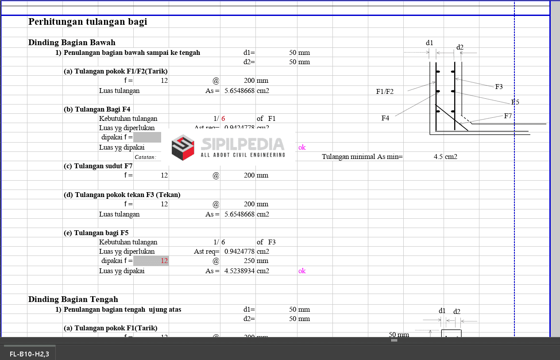Click the magenta ok status in Tulangan bagi F5
Viewport: 560px width, 360px height.
click(x=302, y=271)
